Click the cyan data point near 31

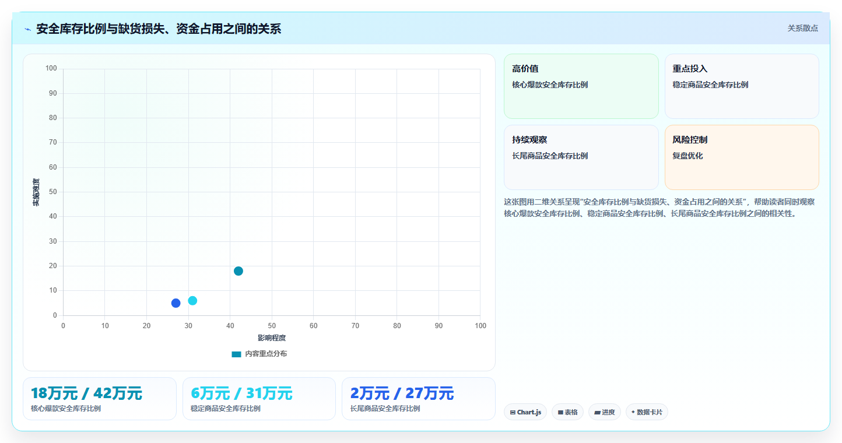point(192,301)
